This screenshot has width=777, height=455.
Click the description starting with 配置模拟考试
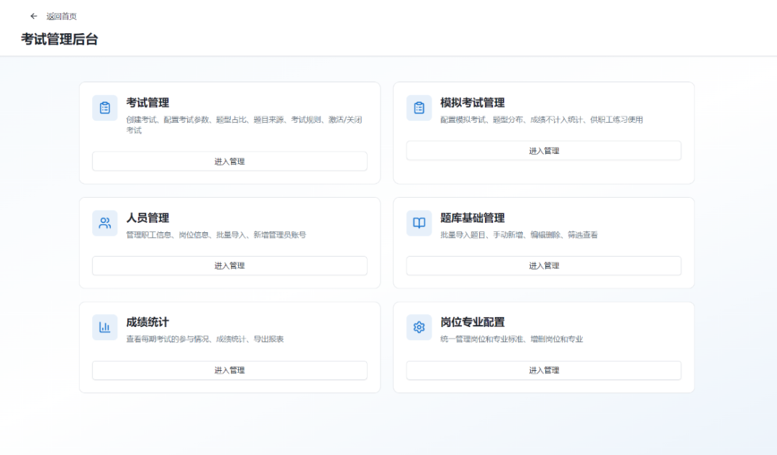click(542, 120)
